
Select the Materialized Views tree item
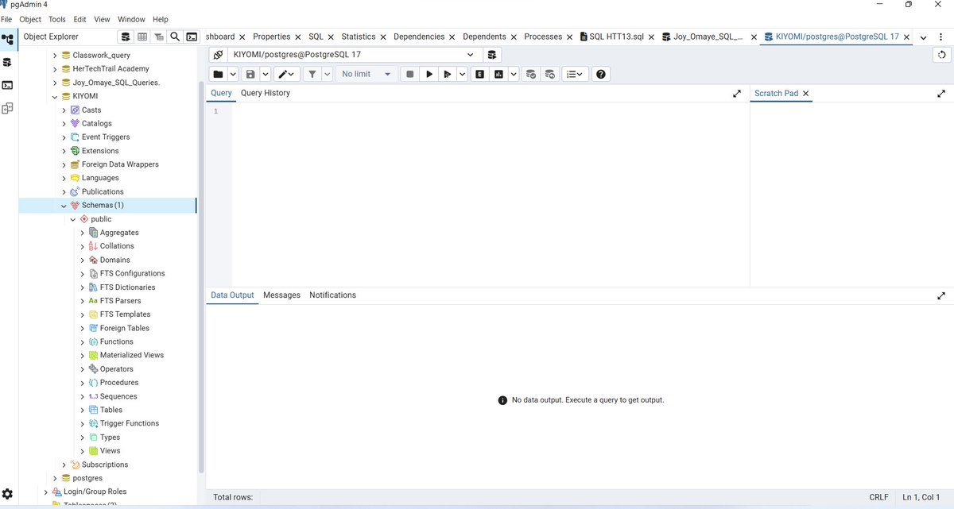[132, 355]
